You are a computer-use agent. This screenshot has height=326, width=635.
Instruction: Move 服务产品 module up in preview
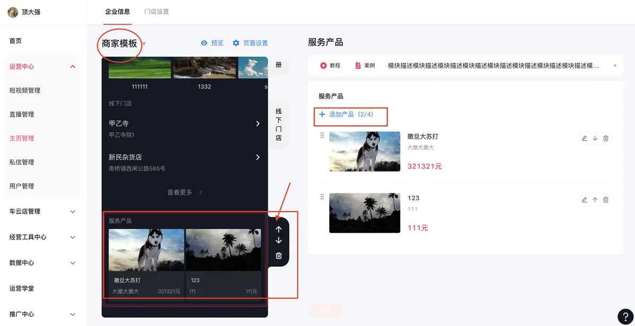pyautogui.click(x=279, y=229)
